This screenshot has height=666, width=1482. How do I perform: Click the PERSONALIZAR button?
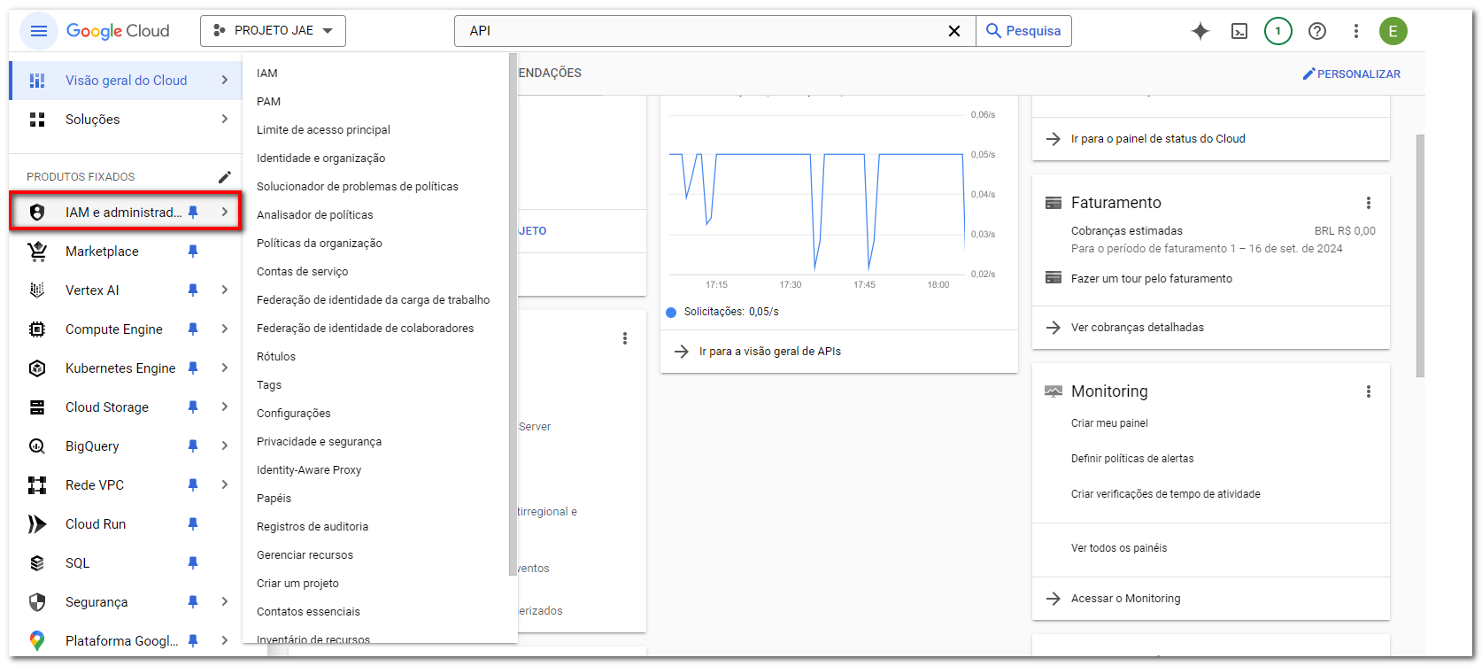[1351, 74]
